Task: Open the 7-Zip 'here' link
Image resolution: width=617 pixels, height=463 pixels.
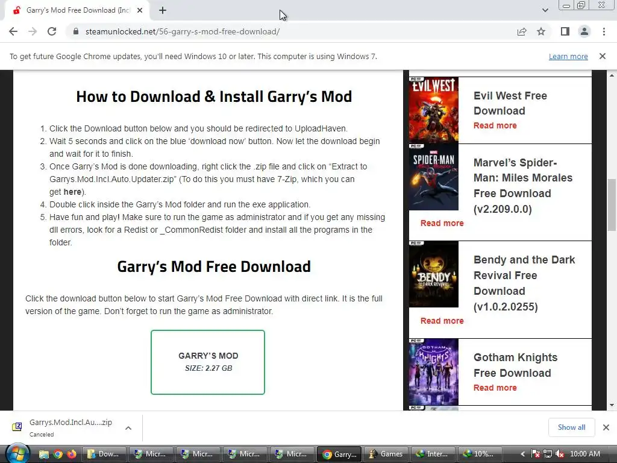Action: pyautogui.click(x=72, y=192)
